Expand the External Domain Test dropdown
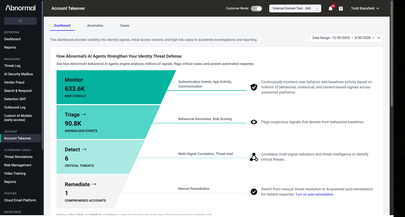This screenshot has width=405, height=217. pyautogui.click(x=295, y=8)
